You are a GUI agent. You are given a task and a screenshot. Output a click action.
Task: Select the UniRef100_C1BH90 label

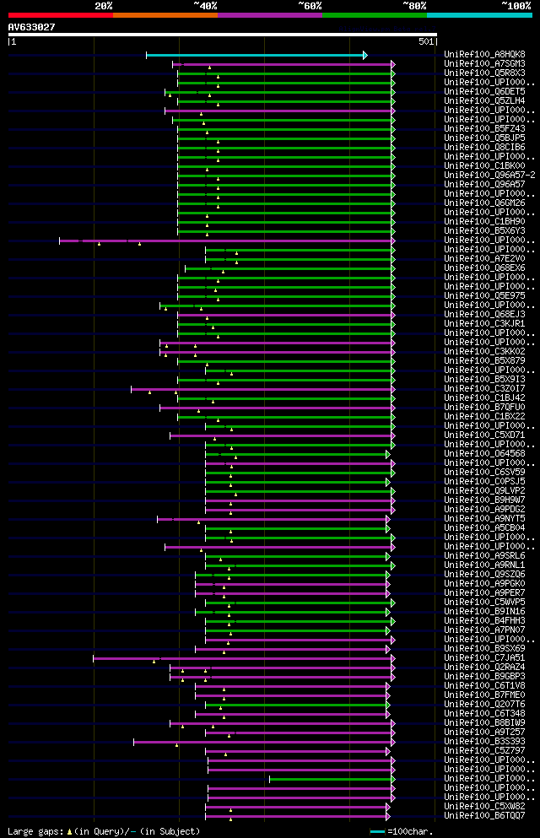pos(484,221)
